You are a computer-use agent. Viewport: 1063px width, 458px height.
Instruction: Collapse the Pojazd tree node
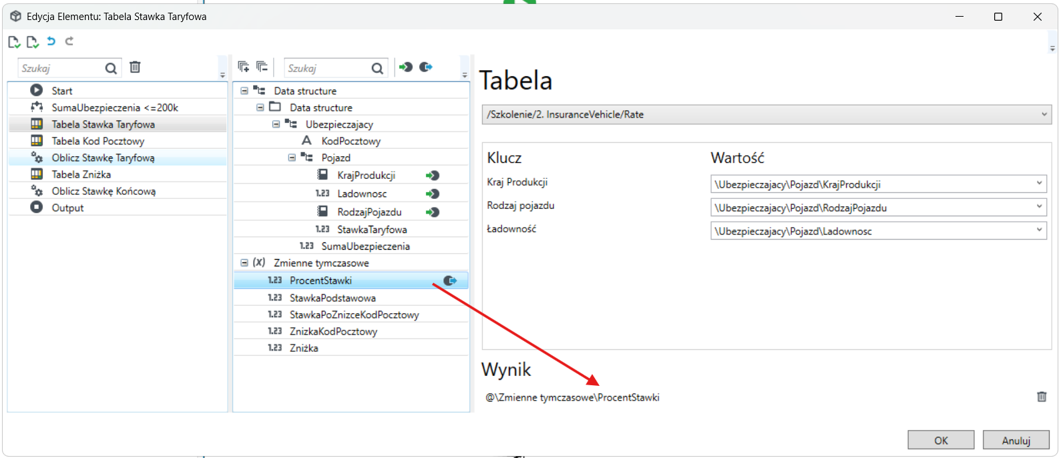point(292,158)
